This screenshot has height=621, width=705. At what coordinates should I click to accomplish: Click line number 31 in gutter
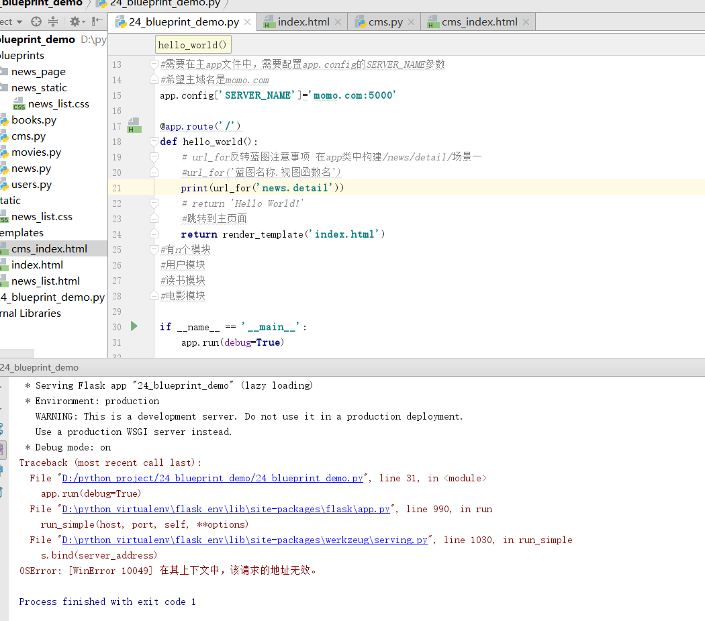(x=117, y=342)
